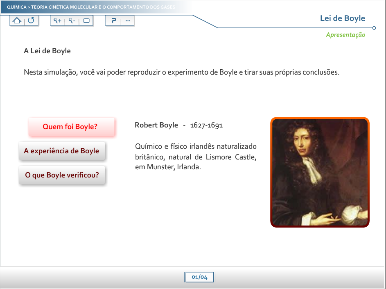Screen dimensions: 386x289
Task: Select the 'Quem foi Boyle?' button
Action: (71, 127)
